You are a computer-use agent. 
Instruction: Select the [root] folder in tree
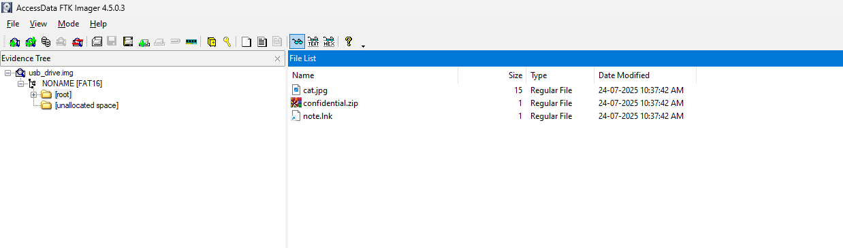coord(63,94)
